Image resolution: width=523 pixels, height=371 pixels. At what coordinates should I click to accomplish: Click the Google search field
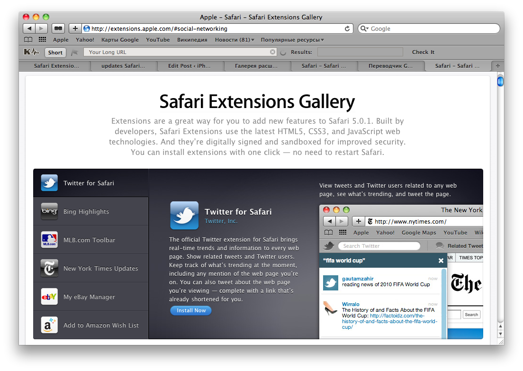point(429,29)
